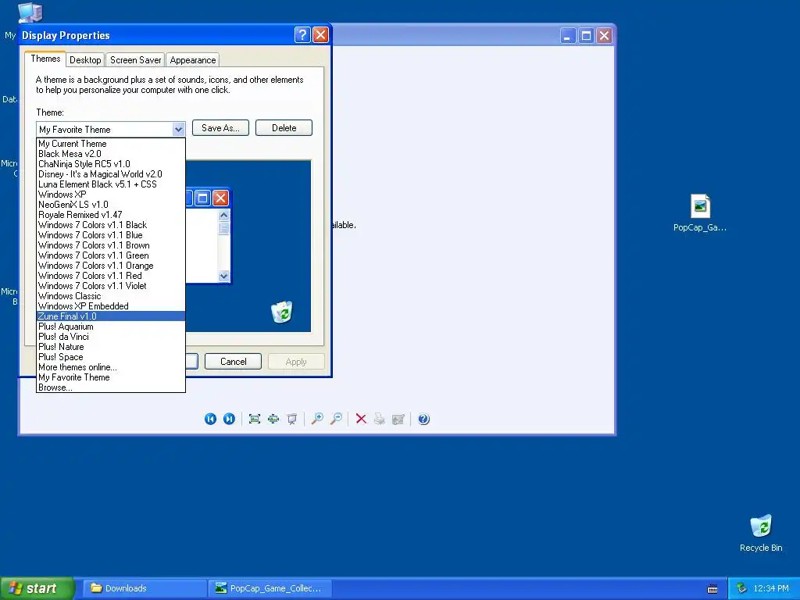Open the Screen Saver tab

[x=135, y=59]
